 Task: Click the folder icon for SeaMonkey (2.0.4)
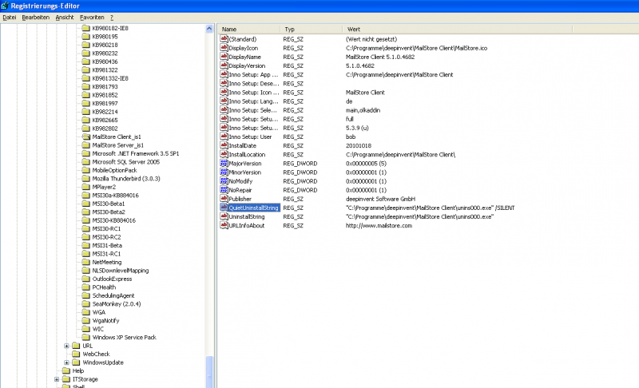point(86,303)
